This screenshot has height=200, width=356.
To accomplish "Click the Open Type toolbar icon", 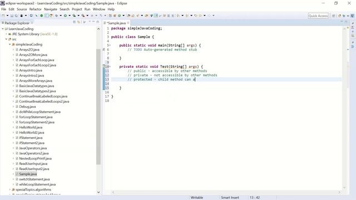I will (128, 16).
